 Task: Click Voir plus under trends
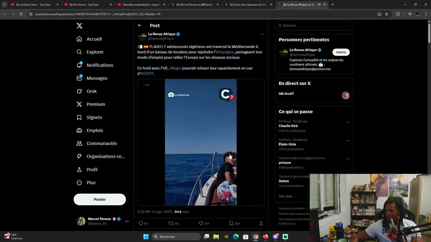pyautogui.click(x=285, y=196)
